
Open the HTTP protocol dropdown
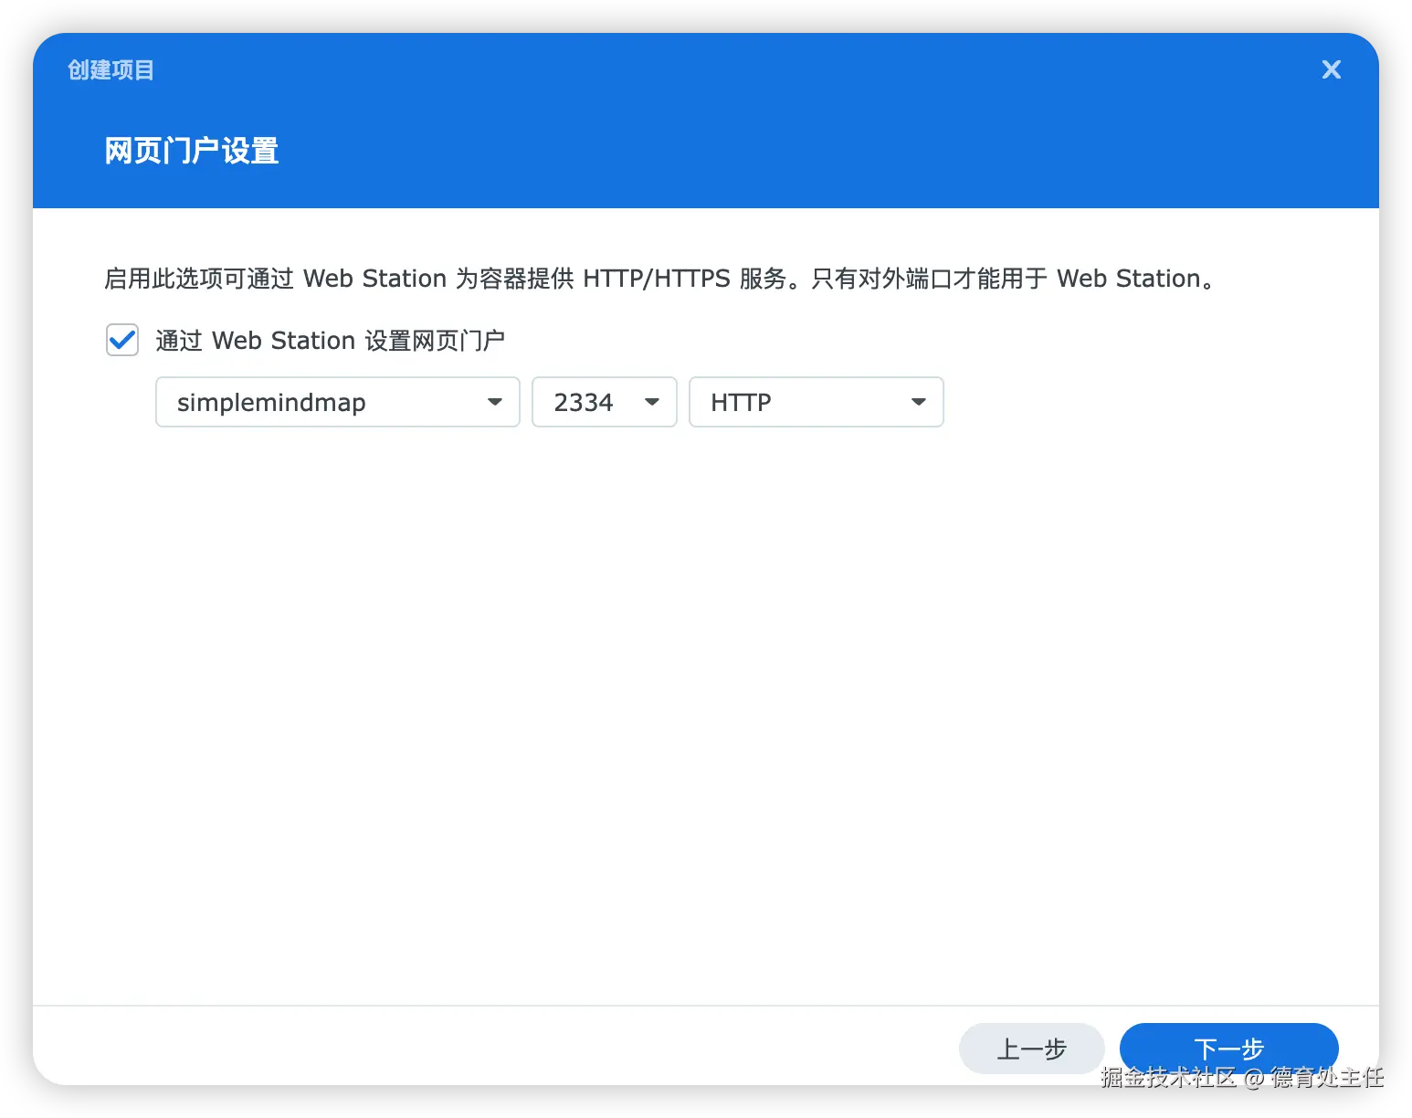[x=817, y=402]
